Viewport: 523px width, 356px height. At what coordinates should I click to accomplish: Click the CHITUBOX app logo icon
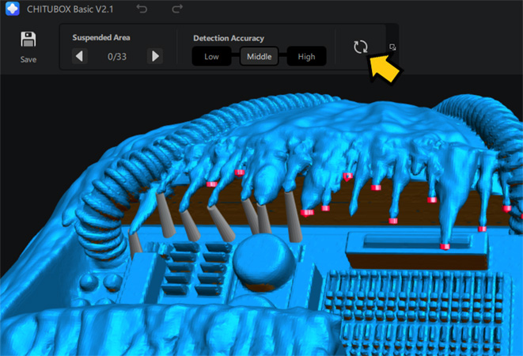click(13, 9)
